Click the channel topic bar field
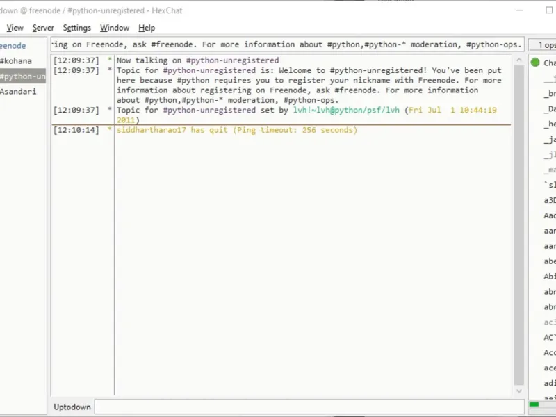This screenshot has height=417, width=556. point(287,44)
